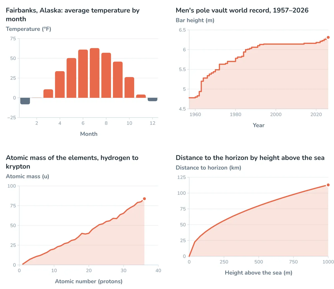The width and height of the screenshot is (334, 289).
Task: Click the "12" tick on the Month axis
Action: pos(153,123)
